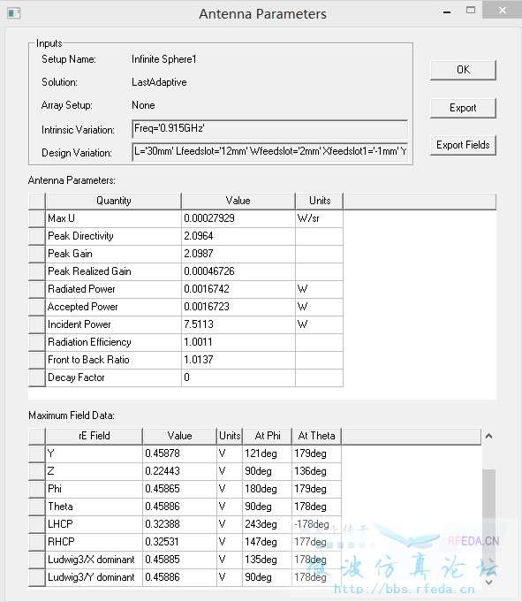Image resolution: width=522 pixels, height=602 pixels.
Task: Select the Peak Realized Gain row
Action: [x=185, y=271]
